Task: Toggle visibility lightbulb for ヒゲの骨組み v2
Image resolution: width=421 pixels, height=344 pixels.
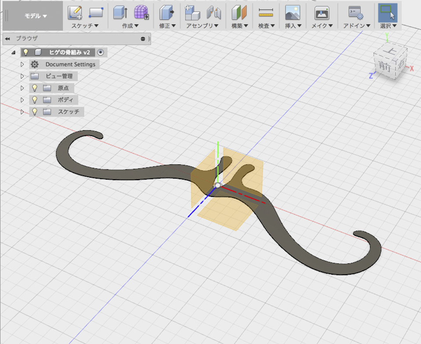Action: (x=25, y=52)
